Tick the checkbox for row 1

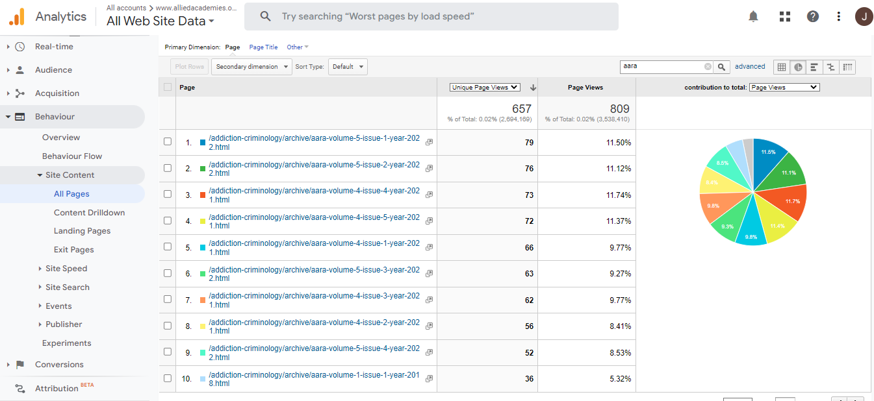pos(168,141)
